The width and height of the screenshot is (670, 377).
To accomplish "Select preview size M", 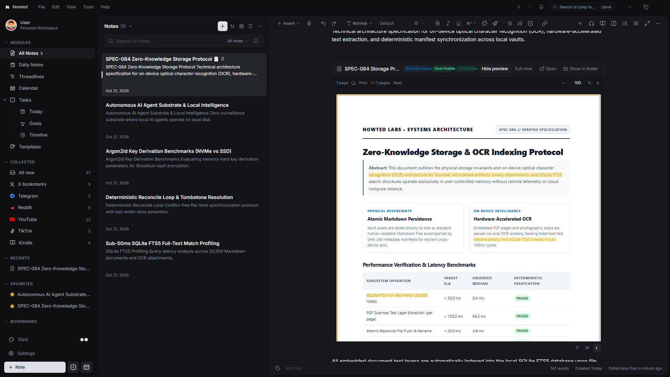I will click(587, 348).
